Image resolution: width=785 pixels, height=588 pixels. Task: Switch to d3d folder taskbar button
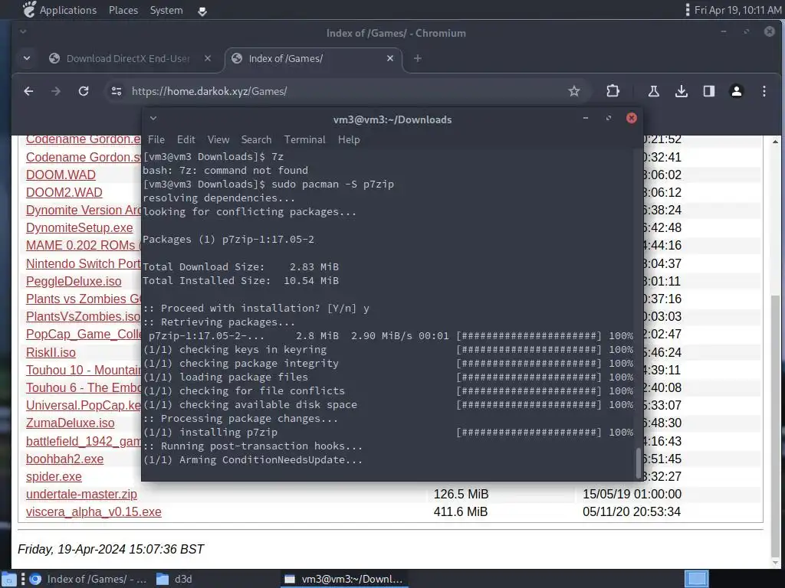[x=174, y=579]
